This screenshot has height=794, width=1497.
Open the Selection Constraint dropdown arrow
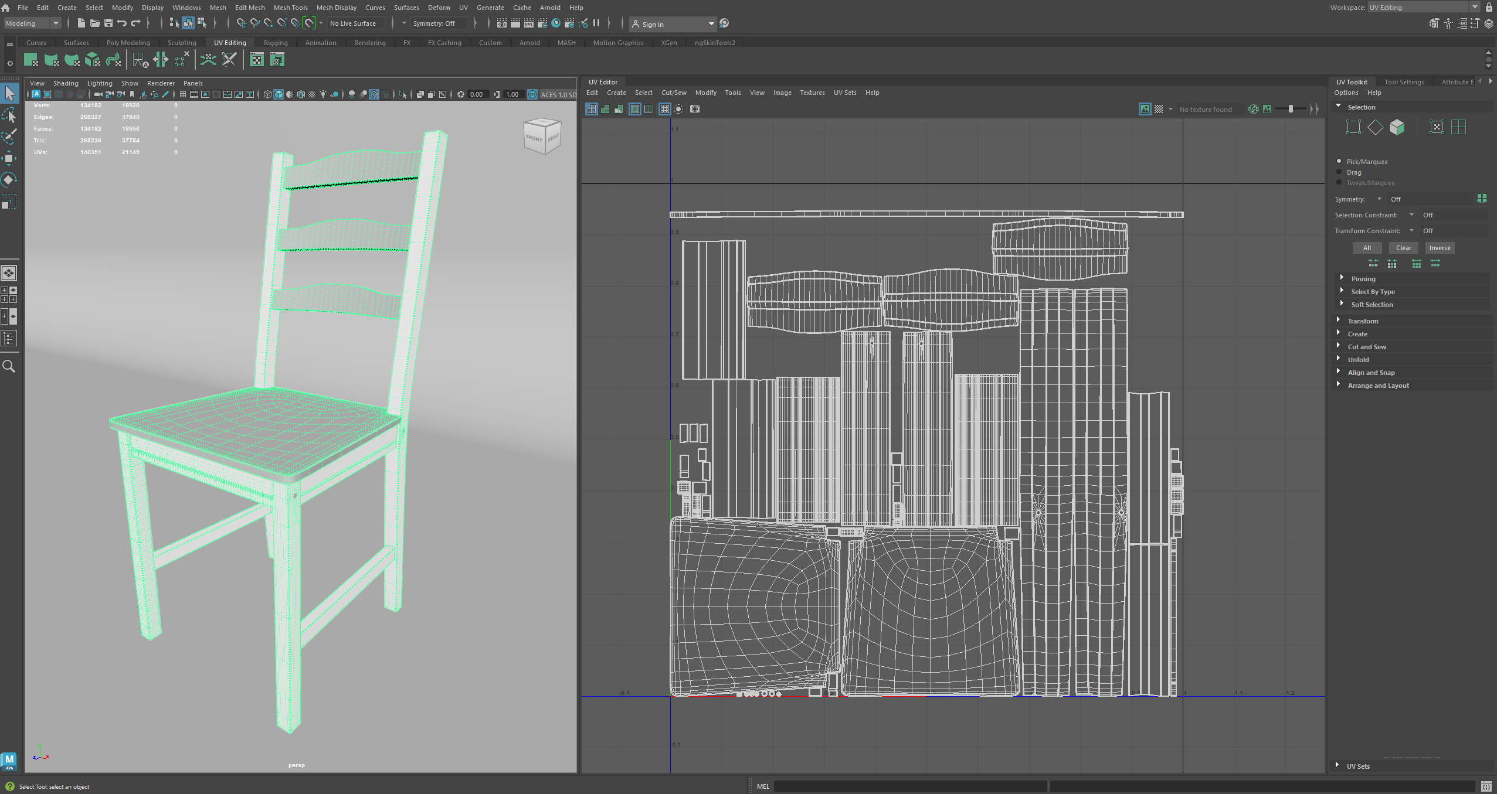pos(1411,215)
